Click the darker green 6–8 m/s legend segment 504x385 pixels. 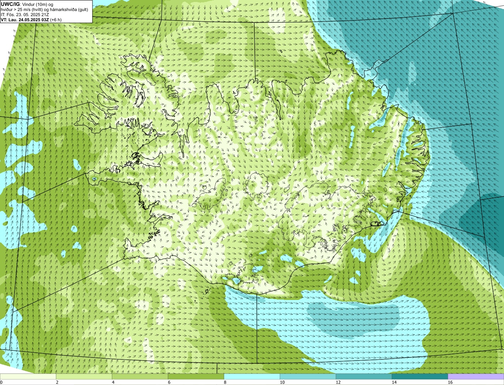196,377
